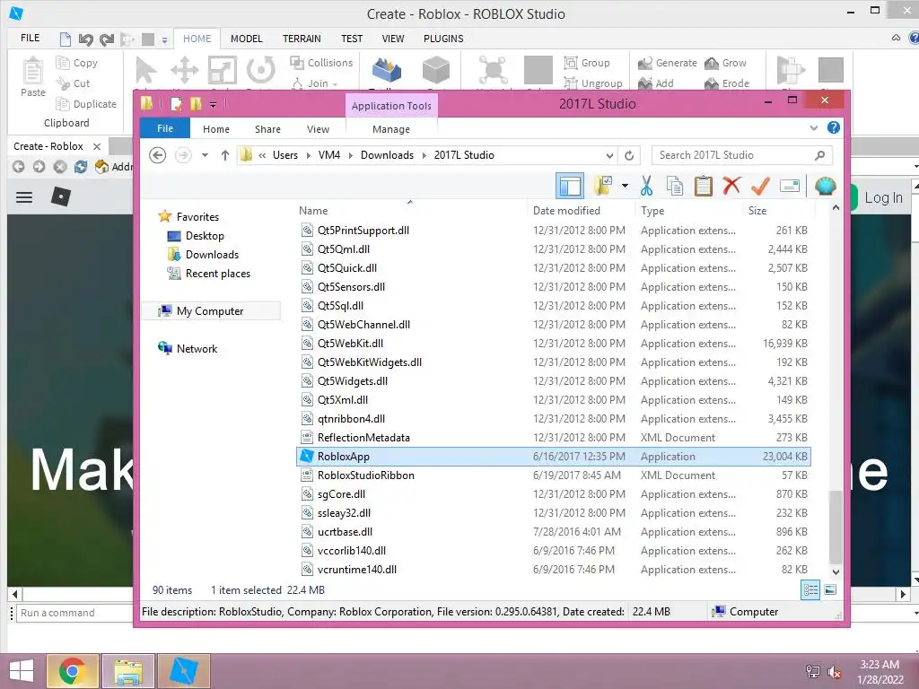Image resolution: width=919 pixels, height=689 pixels.
Task: Select Qt5WebKit.dll in the list
Action: (554, 344)
